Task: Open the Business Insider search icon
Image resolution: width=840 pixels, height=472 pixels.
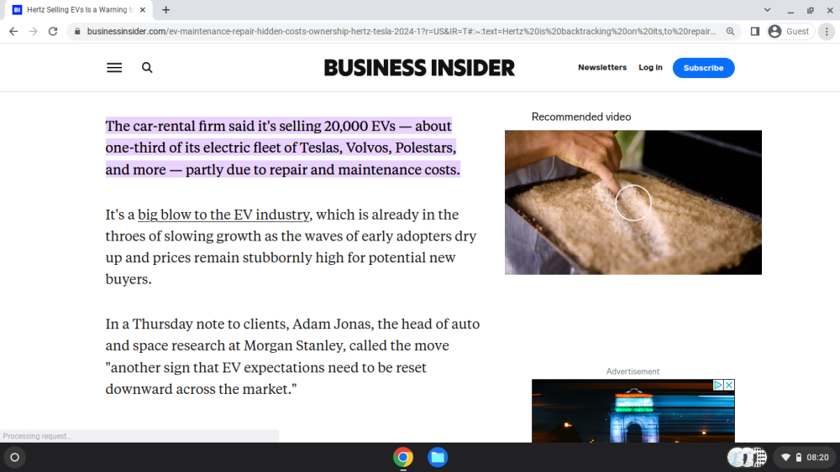Action: pyautogui.click(x=147, y=68)
